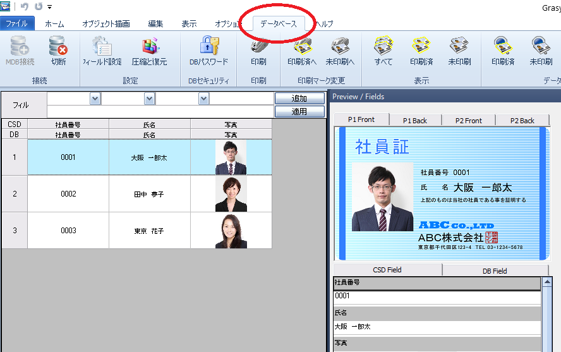Open the ファイル menu tab
The image size is (561, 352).
(17, 24)
